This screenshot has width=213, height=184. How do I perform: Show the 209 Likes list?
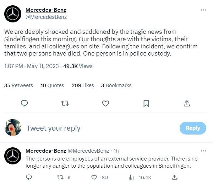pos(83,85)
